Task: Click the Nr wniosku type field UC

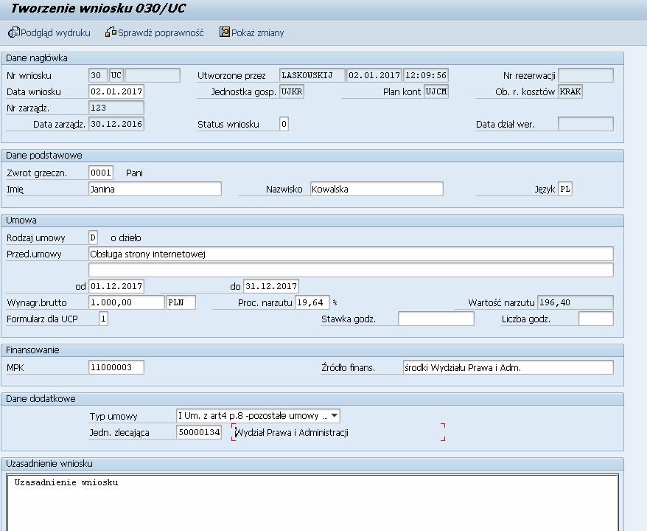Action: click(x=116, y=75)
